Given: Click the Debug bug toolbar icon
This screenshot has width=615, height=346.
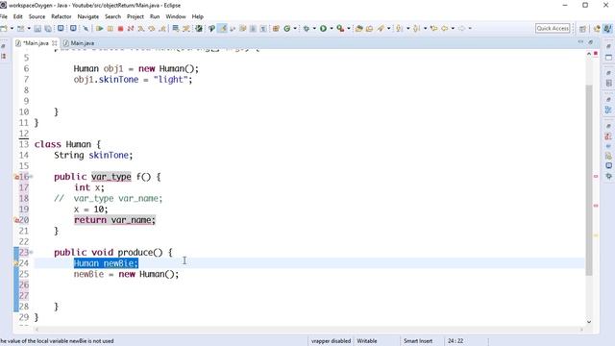Looking at the screenshot, I should 307,28.
